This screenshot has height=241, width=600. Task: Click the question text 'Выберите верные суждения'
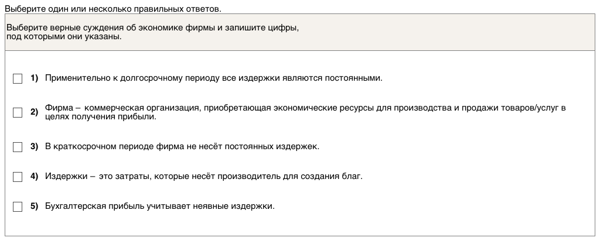[x=152, y=28]
